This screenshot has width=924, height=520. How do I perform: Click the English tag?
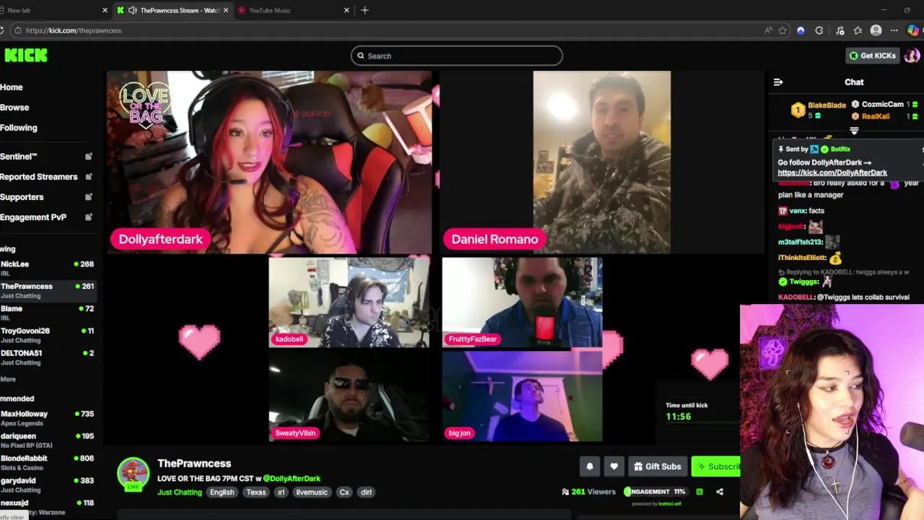click(x=222, y=492)
